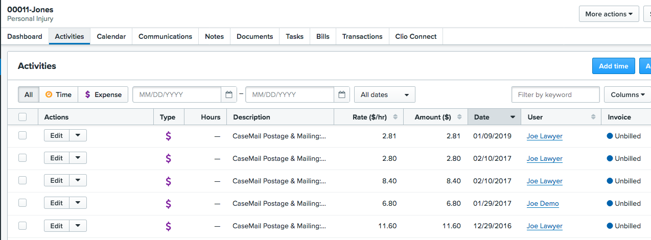This screenshot has height=240, width=651.
Task: Tick the select-all checkbox in the table header
Action: (22, 117)
